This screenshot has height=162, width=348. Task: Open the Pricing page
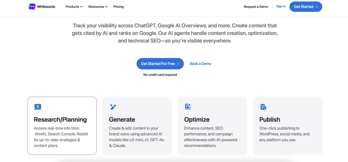pyautogui.click(x=119, y=7)
